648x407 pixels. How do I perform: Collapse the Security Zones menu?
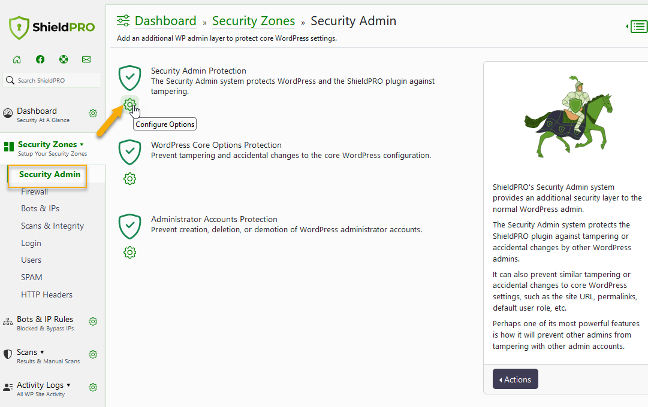(52, 148)
